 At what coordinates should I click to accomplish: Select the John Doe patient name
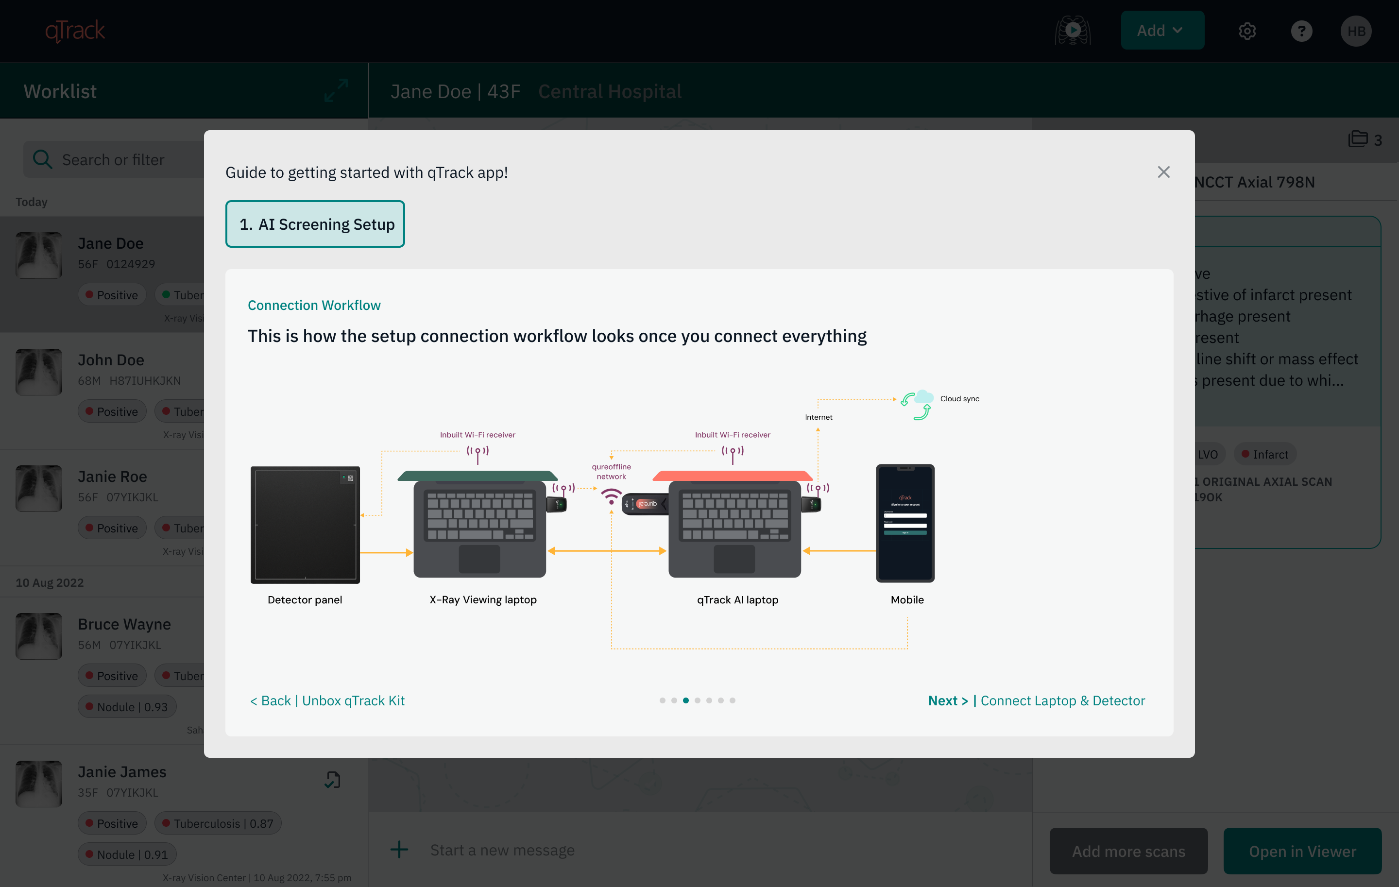(111, 360)
